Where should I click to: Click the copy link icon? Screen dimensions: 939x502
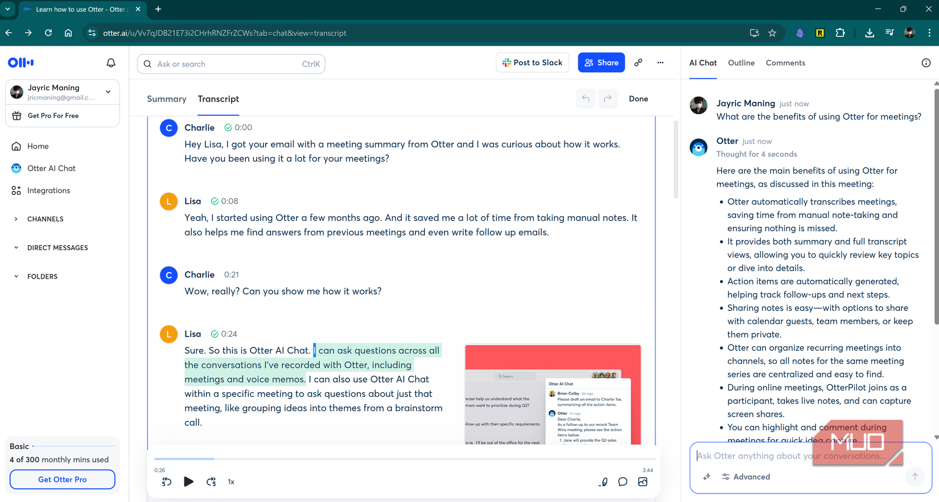click(x=639, y=63)
